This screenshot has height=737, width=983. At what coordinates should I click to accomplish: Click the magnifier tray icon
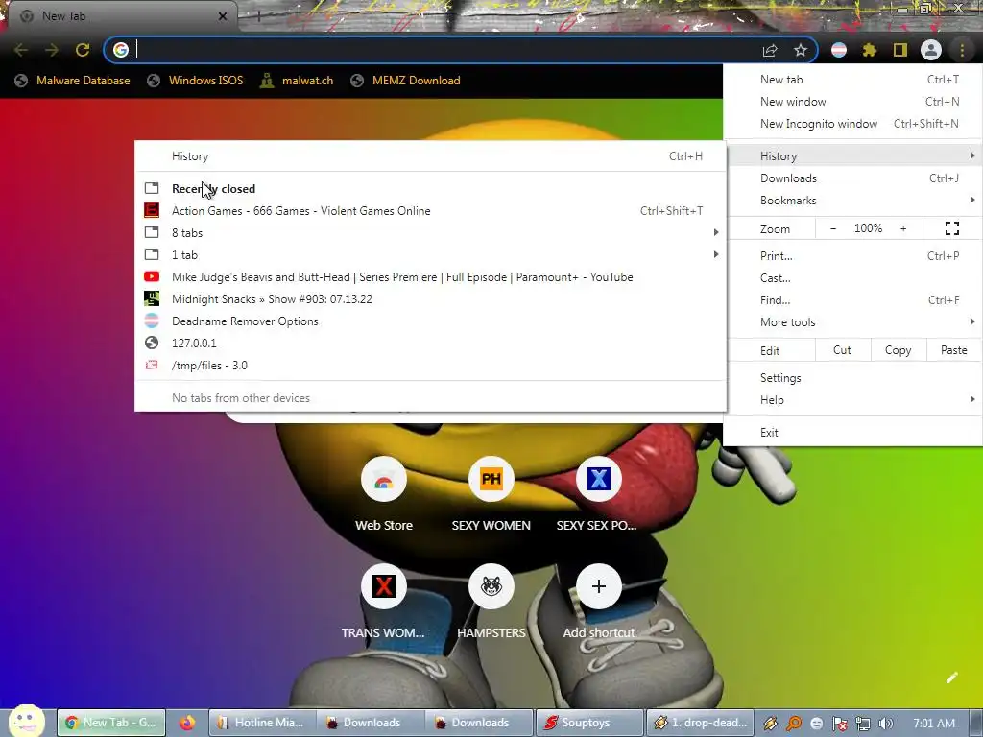(x=794, y=724)
